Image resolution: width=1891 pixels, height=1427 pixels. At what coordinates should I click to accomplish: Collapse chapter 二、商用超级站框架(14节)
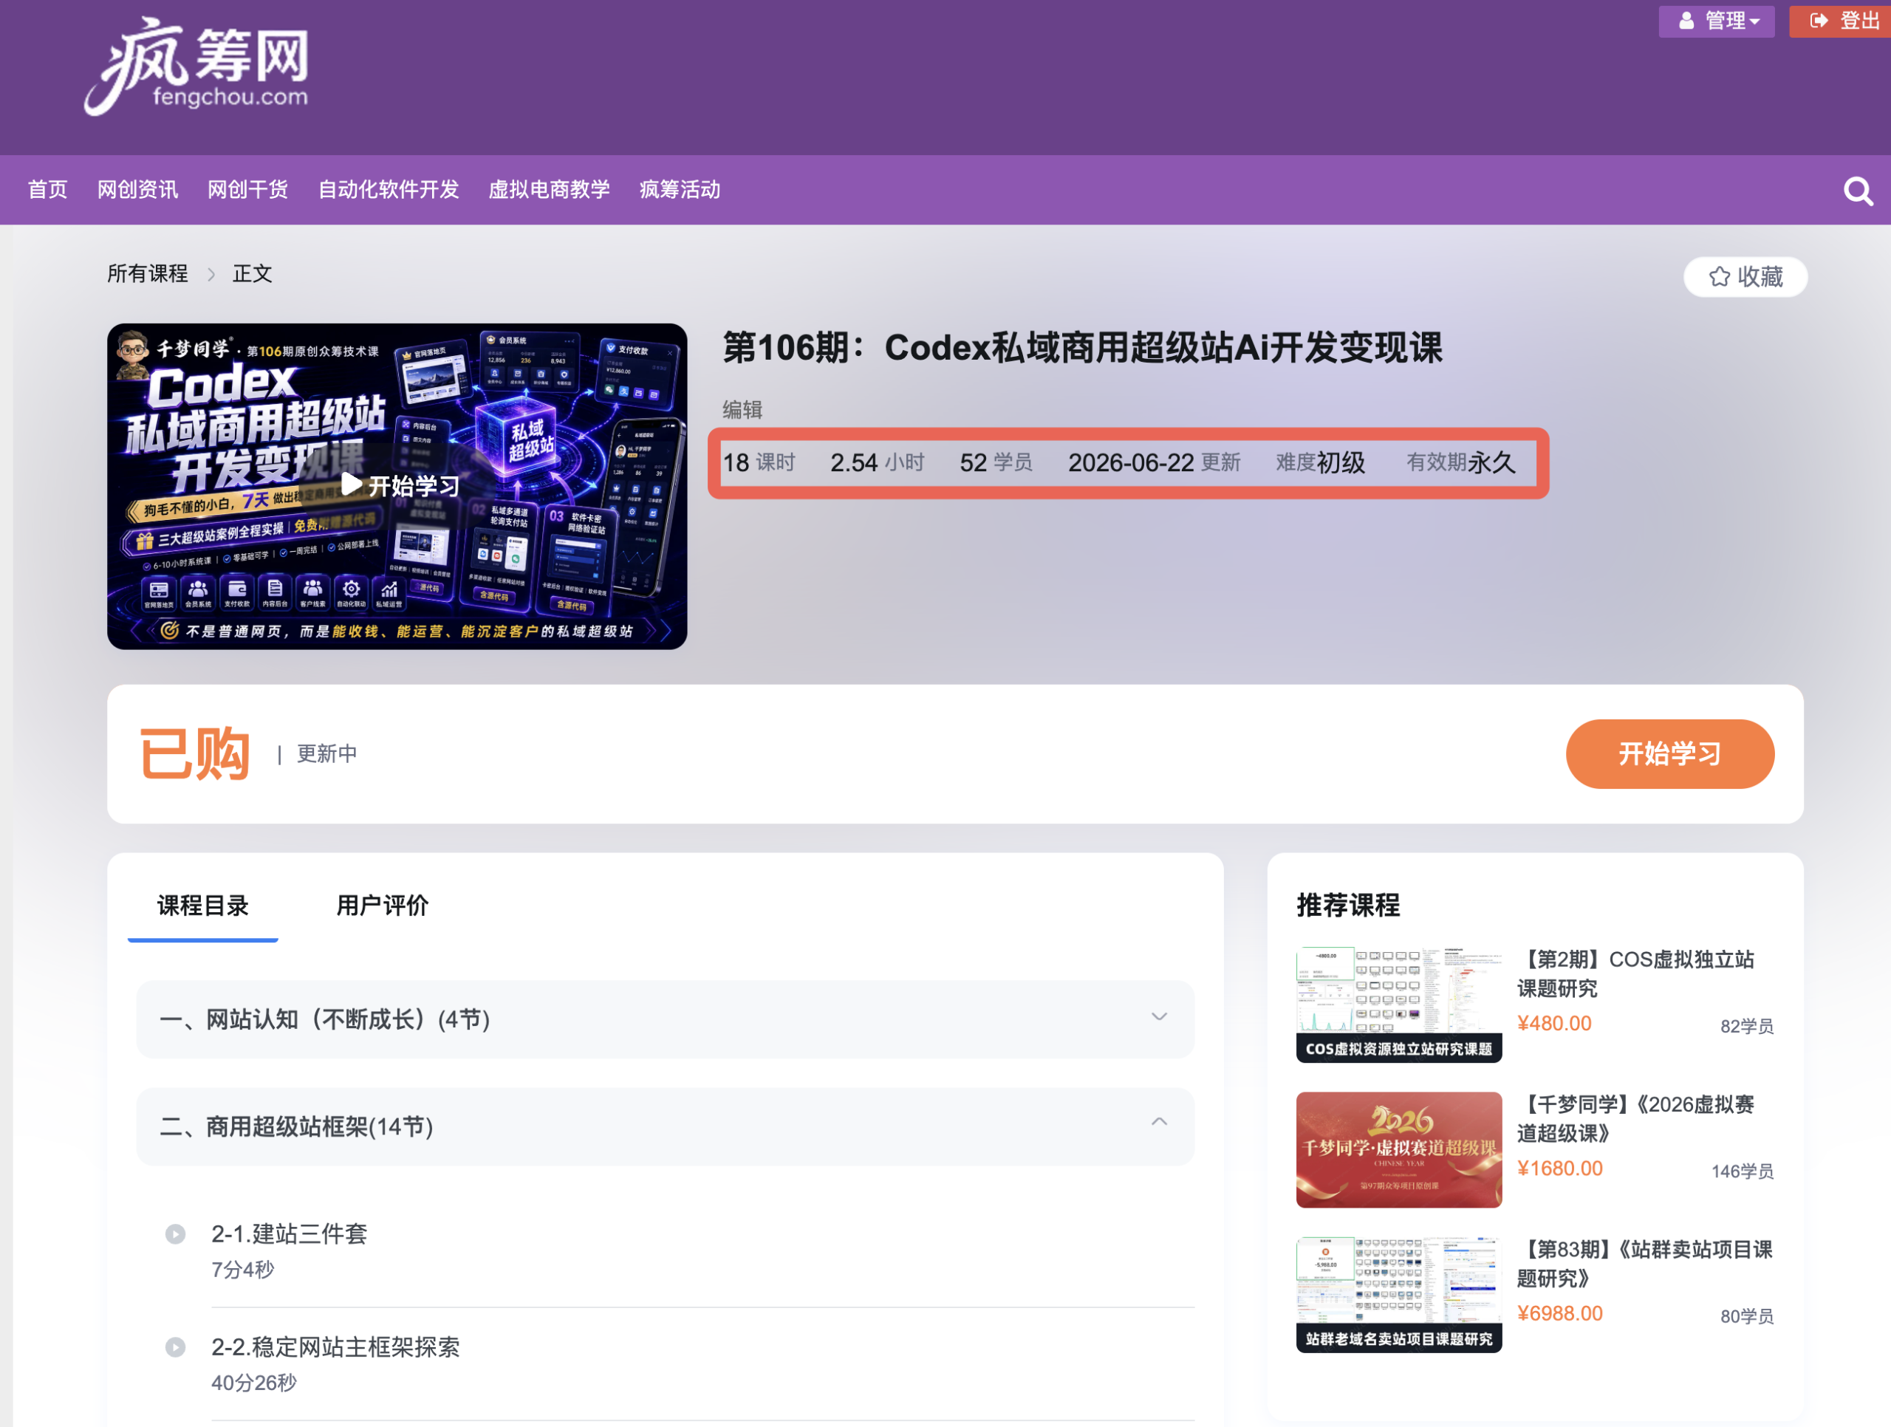[x=665, y=1126]
